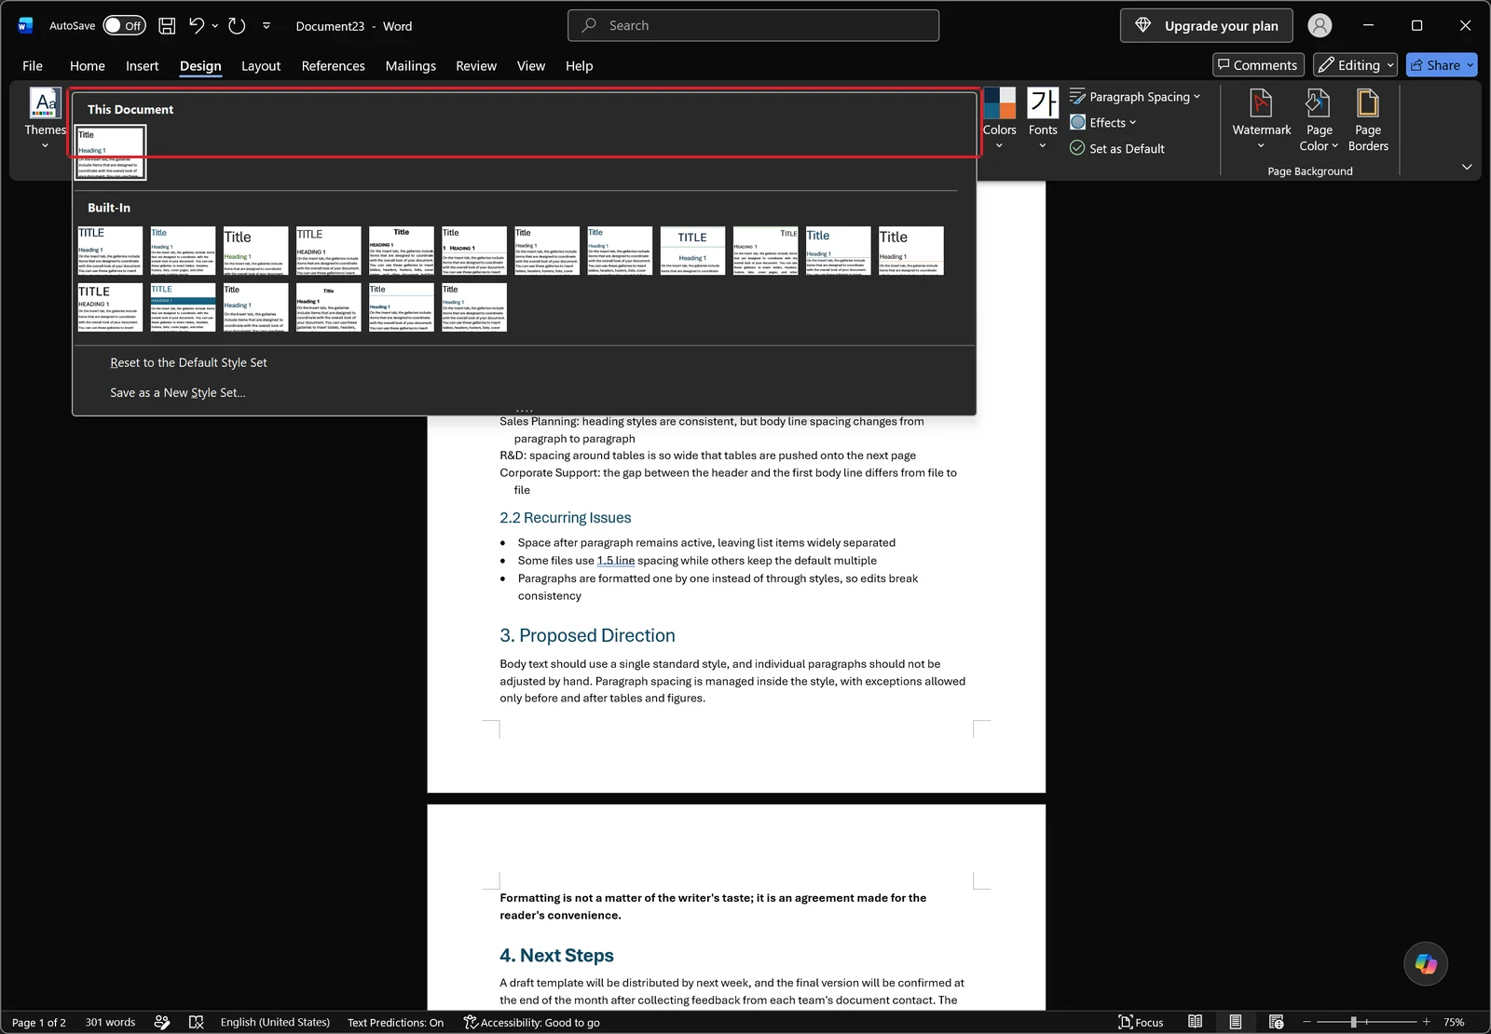Expand Watermark dropdown arrow
Image resolution: width=1491 pixels, height=1034 pixels.
1261,146
